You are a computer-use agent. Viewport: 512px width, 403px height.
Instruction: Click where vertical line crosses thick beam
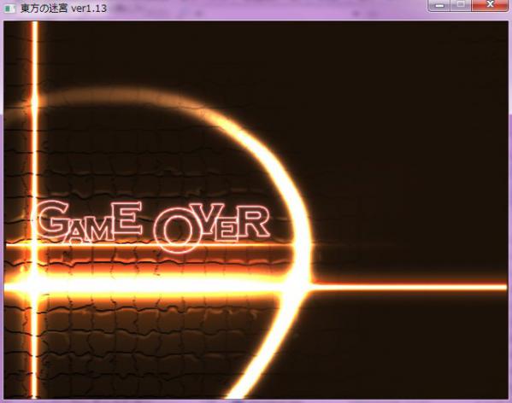click(34, 283)
